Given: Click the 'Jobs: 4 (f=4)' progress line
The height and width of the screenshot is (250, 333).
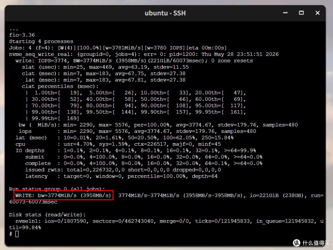Looking at the screenshot, I should pyautogui.click(x=118, y=48).
